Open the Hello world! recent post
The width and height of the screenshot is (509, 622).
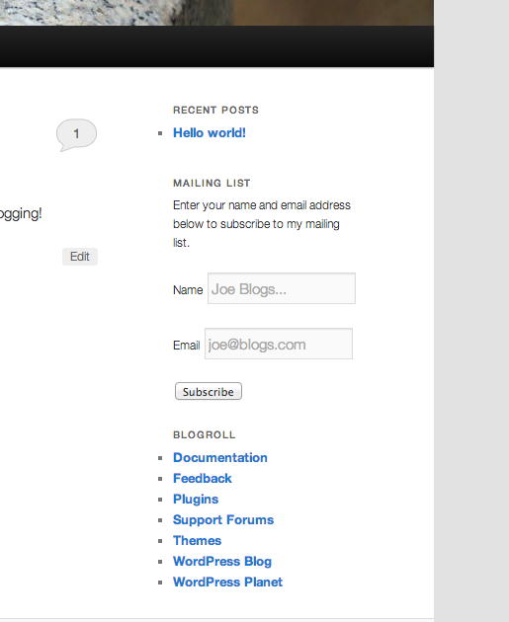pyautogui.click(x=210, y=133)
